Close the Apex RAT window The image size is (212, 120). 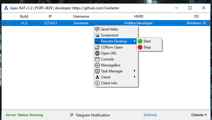[203, 8]
